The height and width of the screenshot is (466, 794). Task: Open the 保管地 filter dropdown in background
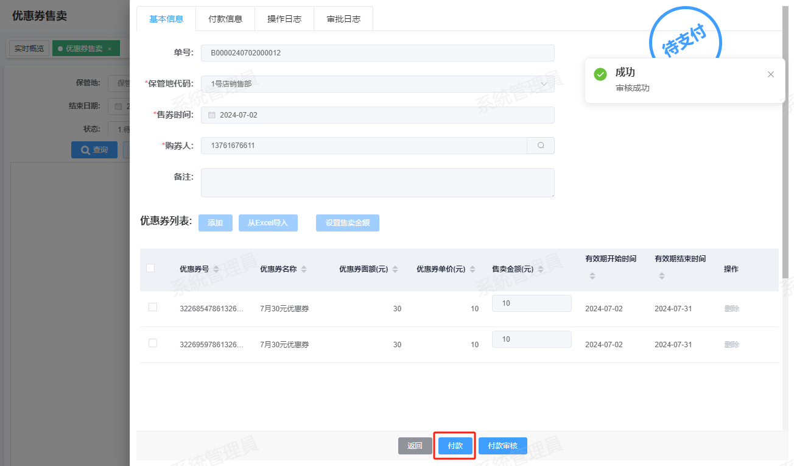[119, 83]
